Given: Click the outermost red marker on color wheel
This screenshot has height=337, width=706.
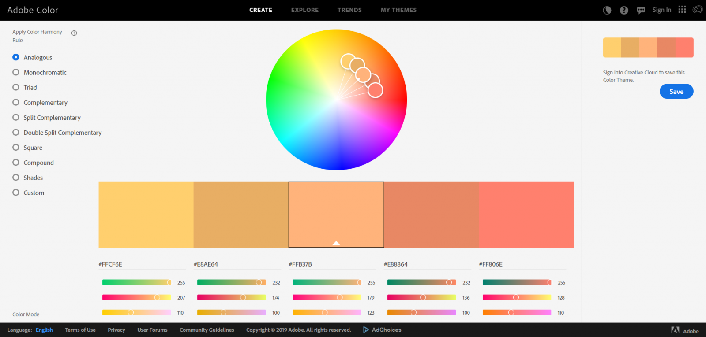Looking at the screenshot, I should point(375,90).
